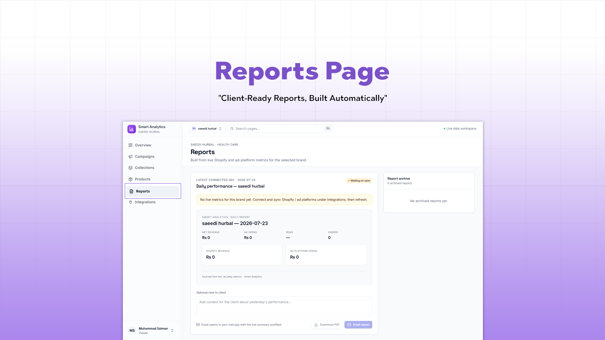Click the 'Daily performance — saeedi hurbal' heading
This screenshot has width=605, height=340.
tap(230, 186)
